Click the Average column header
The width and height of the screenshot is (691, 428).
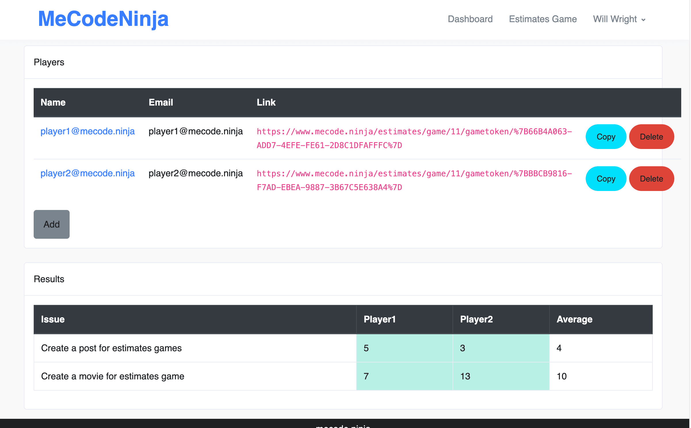tap(574, 319)
